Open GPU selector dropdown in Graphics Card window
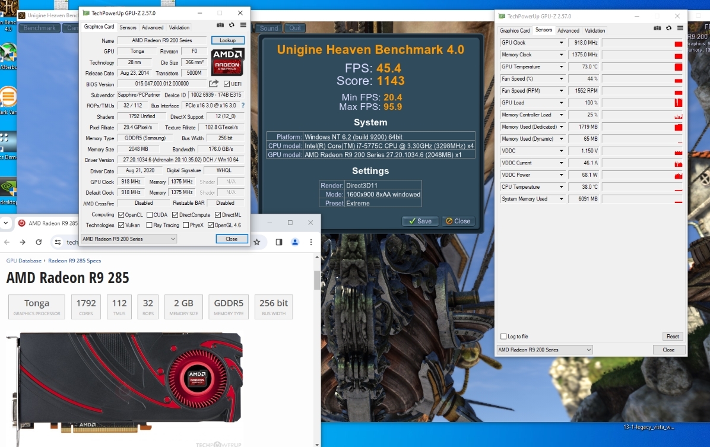 (x=129, y=239)
